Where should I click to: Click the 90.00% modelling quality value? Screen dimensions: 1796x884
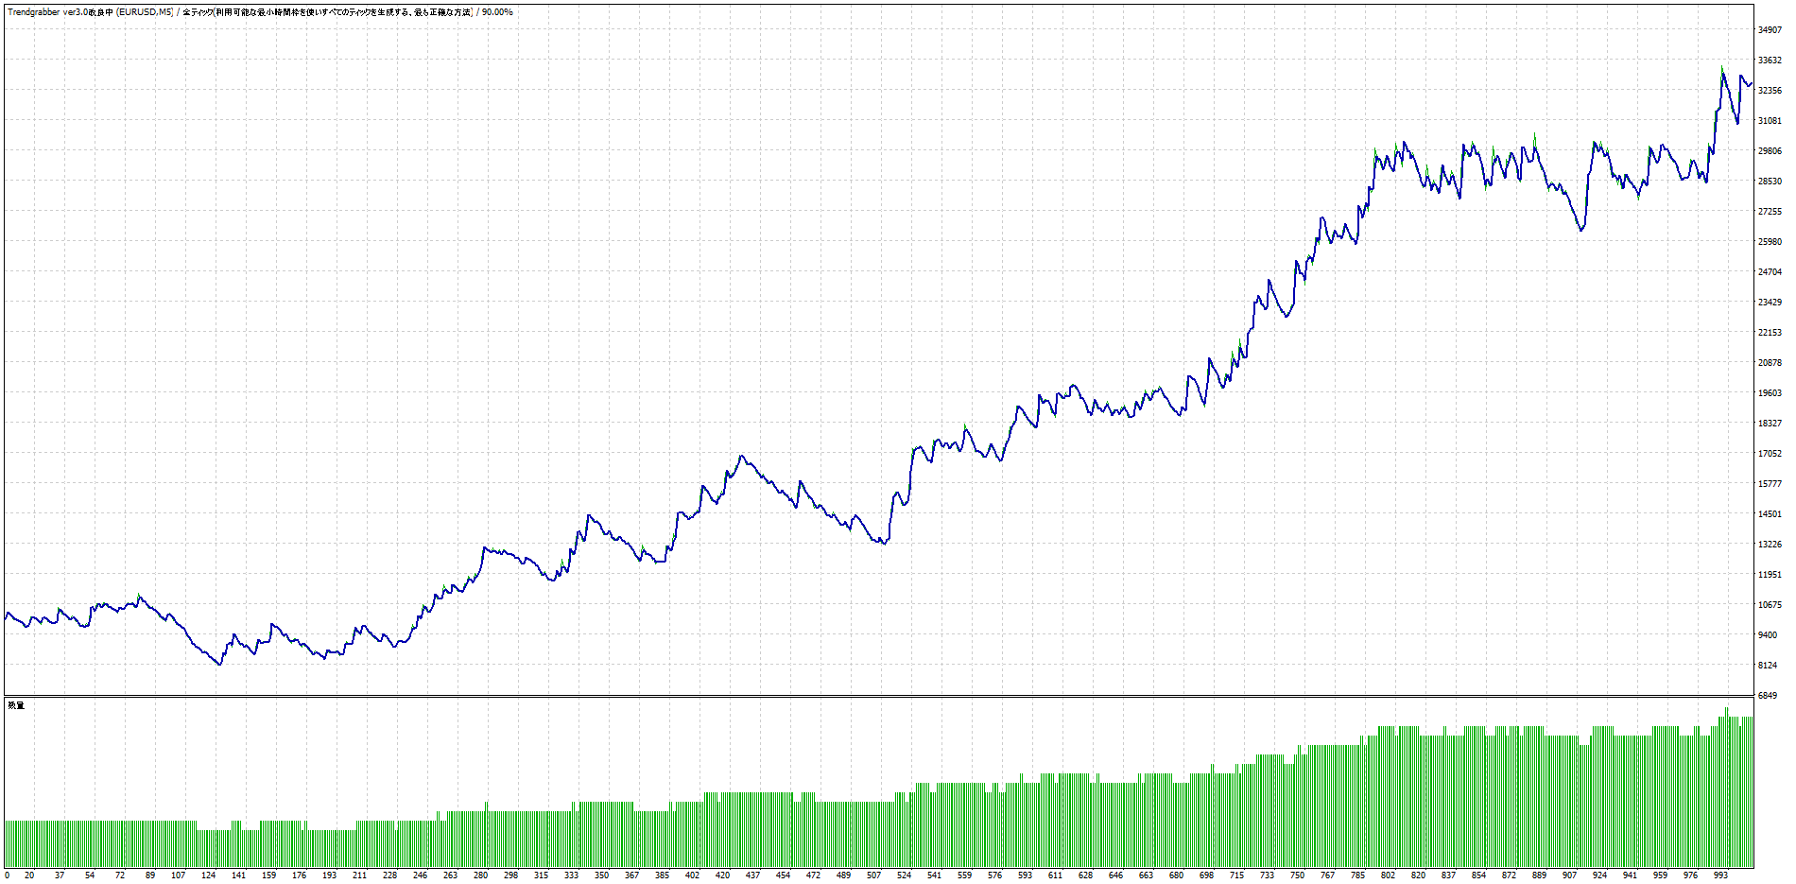[x=497, y=12]
